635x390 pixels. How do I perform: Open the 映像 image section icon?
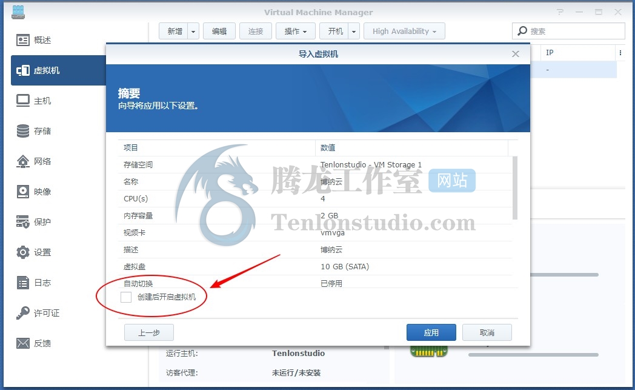[23, 192]
